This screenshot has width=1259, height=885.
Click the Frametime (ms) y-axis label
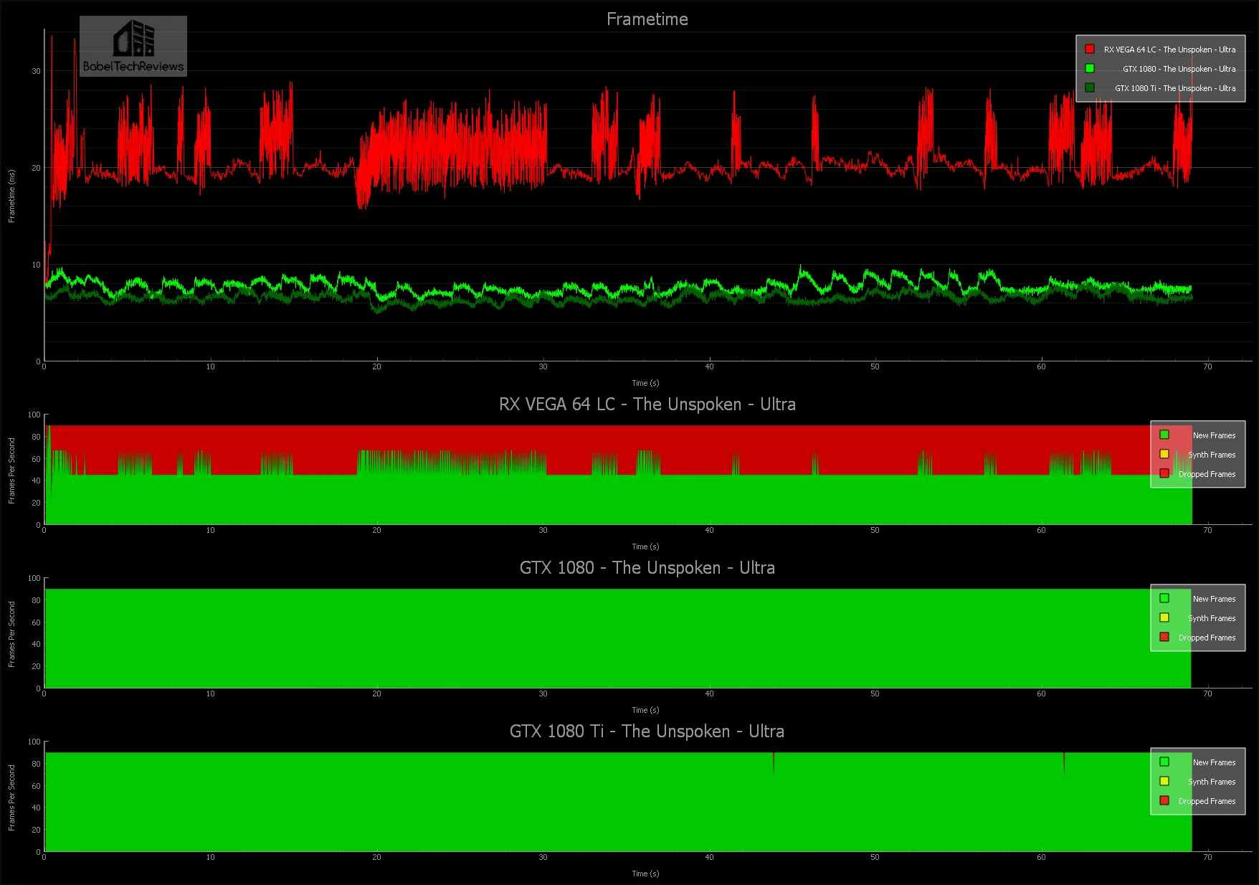11,196
